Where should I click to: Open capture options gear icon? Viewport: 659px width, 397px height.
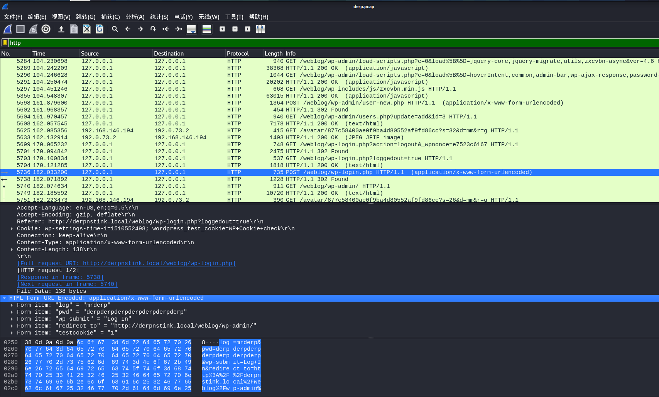tap(46, 29)
